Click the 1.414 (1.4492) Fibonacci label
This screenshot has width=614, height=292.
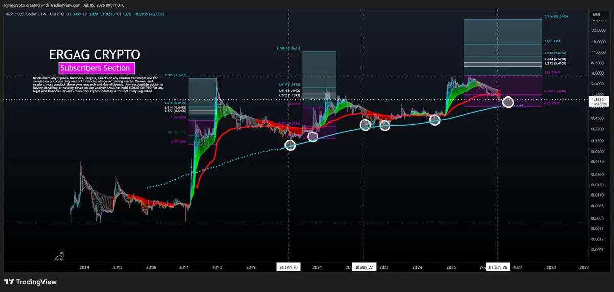290,90
